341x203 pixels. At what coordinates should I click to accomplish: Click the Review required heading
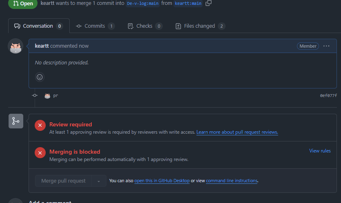click(x=71, y=125)
